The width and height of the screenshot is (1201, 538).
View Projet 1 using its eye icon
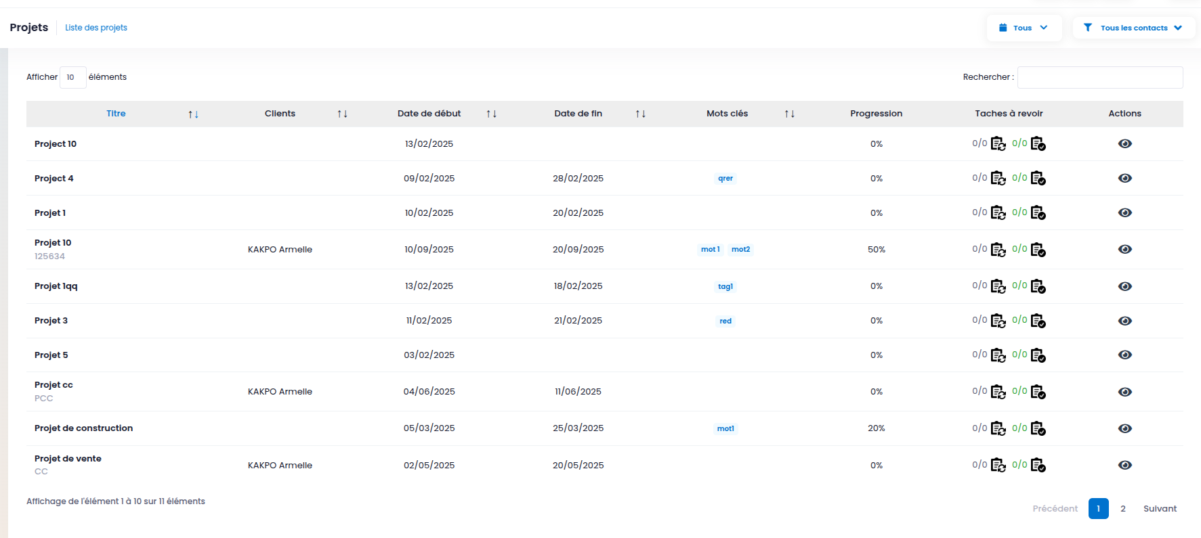click(x=1125, y=212)
